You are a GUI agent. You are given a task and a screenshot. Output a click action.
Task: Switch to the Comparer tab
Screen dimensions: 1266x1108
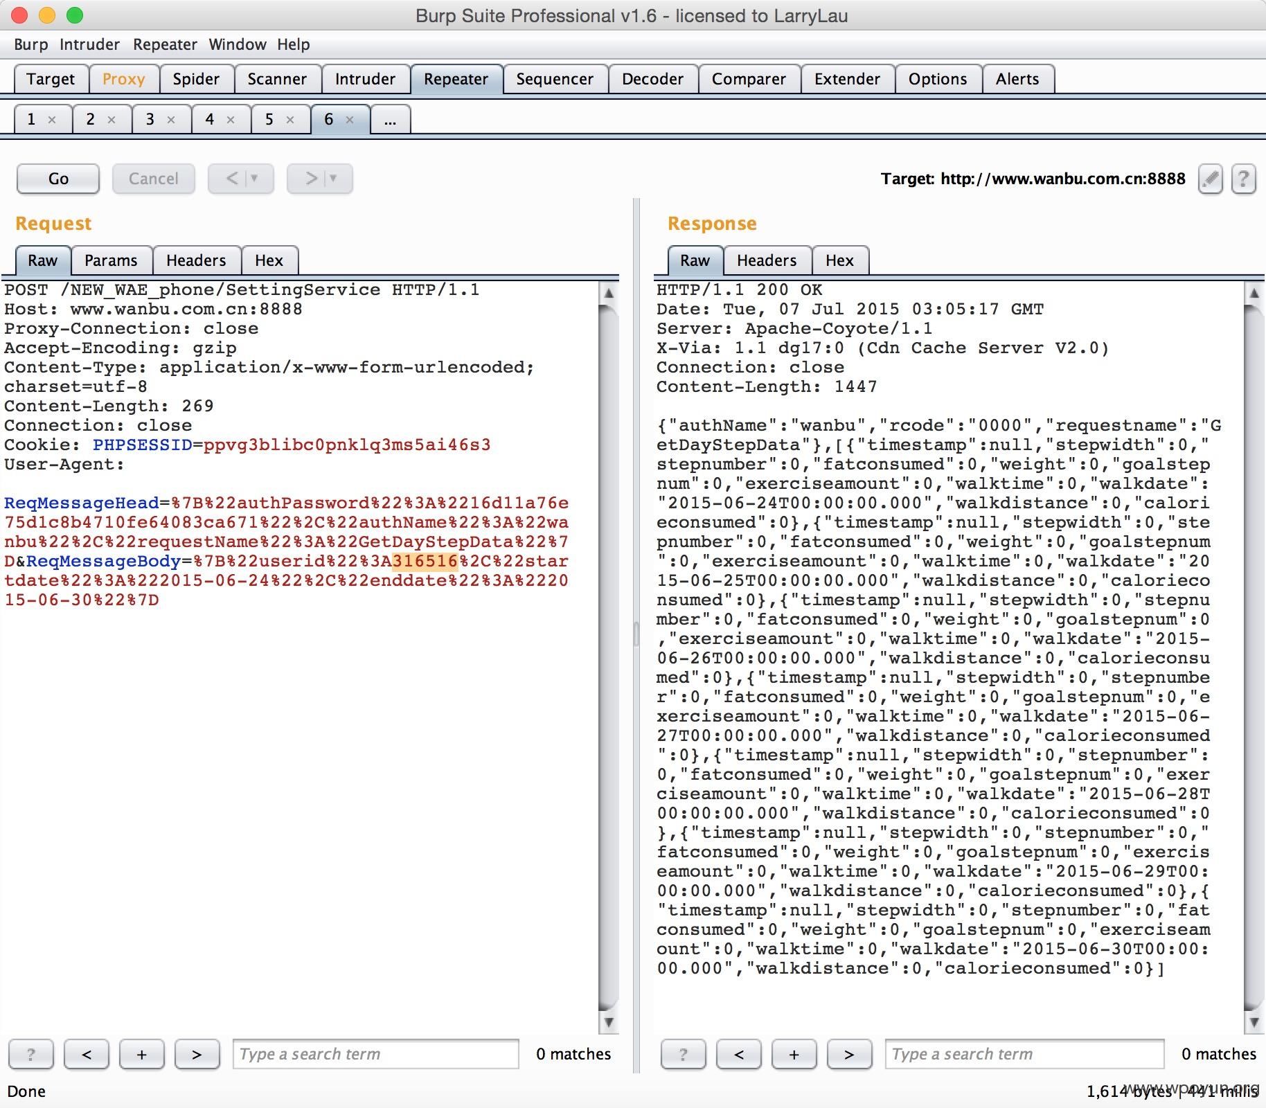pyautogui.click(x=749, y=79)
